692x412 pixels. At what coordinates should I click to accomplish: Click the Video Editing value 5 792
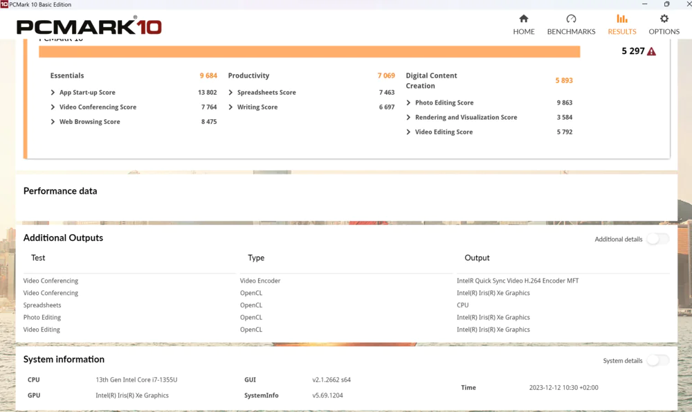pyautogui.click(x=565, y=132)
